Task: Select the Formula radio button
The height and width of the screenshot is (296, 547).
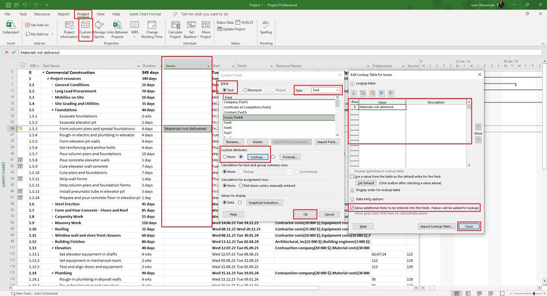Action: coord(273,157)
